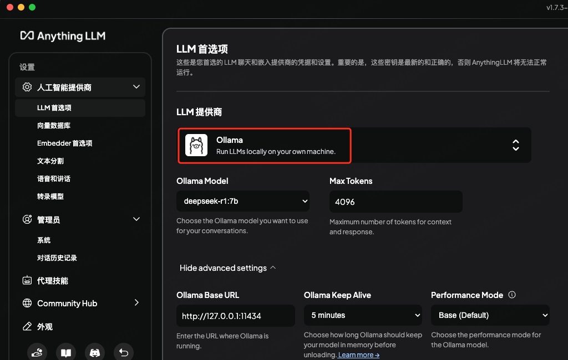
Task: Click the green maximize window button
Action: click(x=32, y=7)
